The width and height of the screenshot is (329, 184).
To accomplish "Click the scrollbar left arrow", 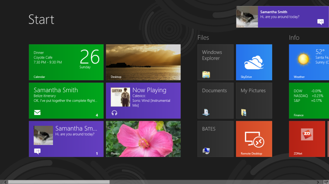I will tap(5, 182).
